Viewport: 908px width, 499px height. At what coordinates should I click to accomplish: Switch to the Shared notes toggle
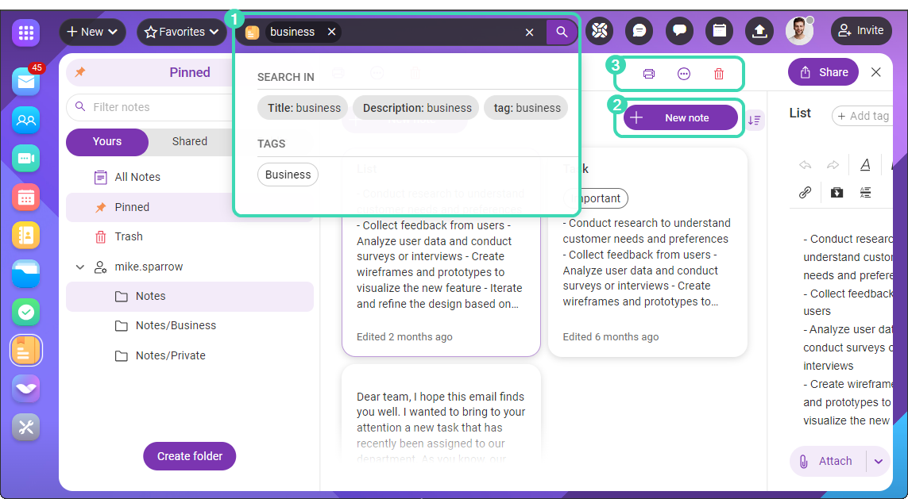(x=190, y=141)
